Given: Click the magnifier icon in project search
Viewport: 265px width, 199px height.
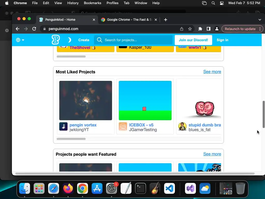Looking at the screenshot, I should 100,40.
